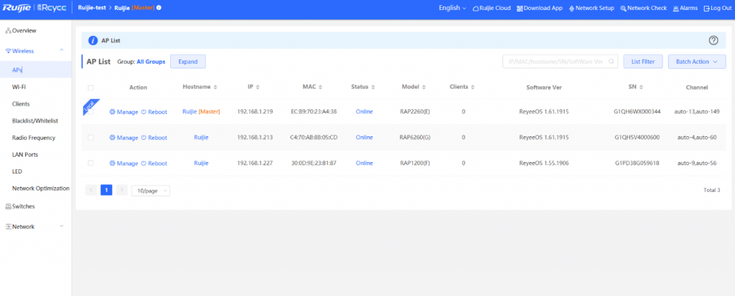Open Network Setup in header

click(x=591, y=8)
